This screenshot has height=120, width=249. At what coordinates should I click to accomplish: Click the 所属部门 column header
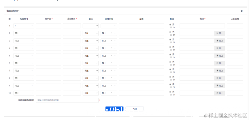click(x=24, y=19)
